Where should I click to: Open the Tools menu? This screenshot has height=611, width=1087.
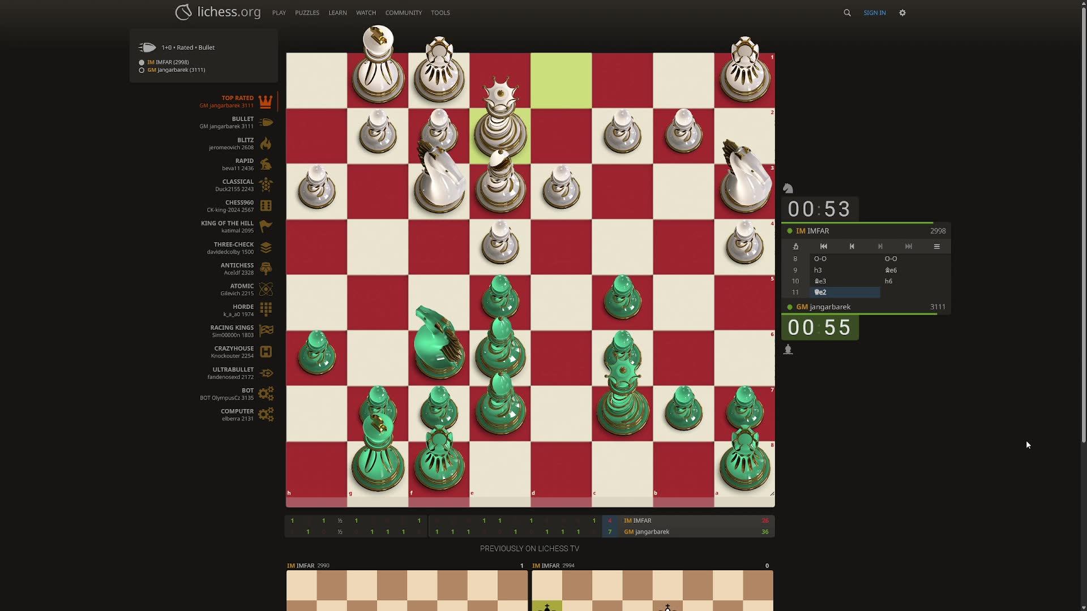pyautogui.click(x=440, y=12)
